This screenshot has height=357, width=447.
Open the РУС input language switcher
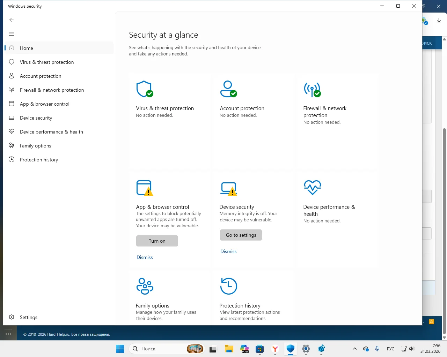(x=390, y=349)
